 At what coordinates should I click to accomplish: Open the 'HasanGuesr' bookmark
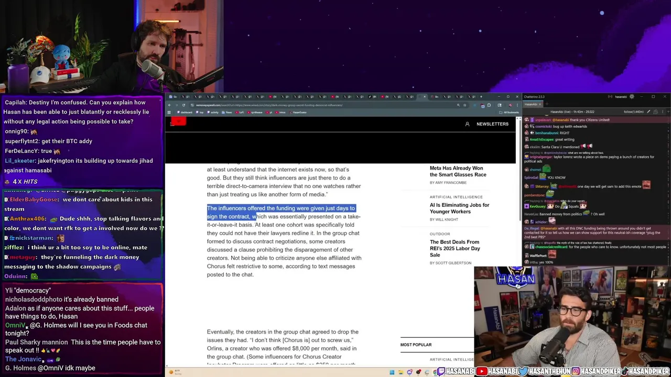pyautogui.click(x=297, y=113)
